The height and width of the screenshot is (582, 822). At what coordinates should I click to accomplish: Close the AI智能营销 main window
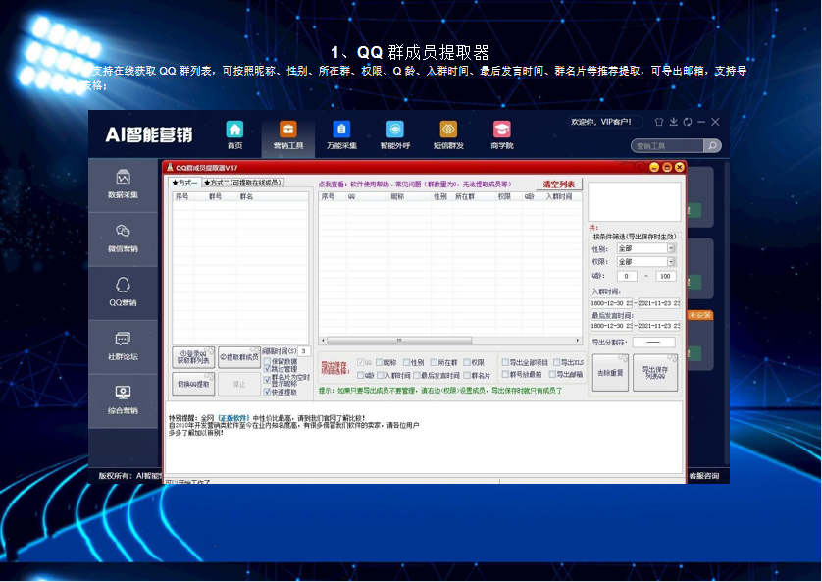tap(716, 122)
